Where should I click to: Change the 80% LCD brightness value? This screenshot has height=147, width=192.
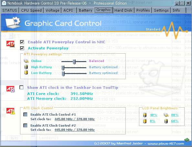(175, 115)
